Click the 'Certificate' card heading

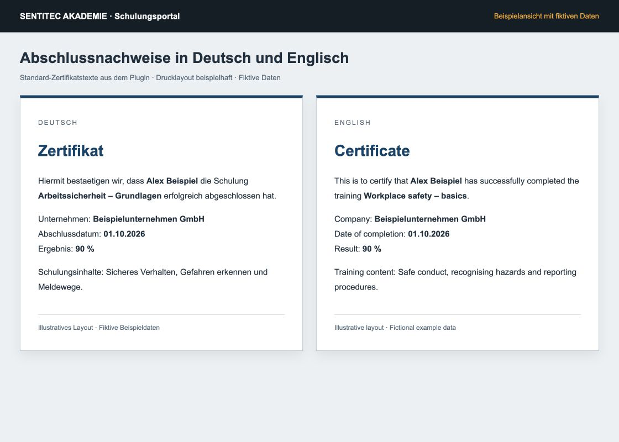click(372, 151)
